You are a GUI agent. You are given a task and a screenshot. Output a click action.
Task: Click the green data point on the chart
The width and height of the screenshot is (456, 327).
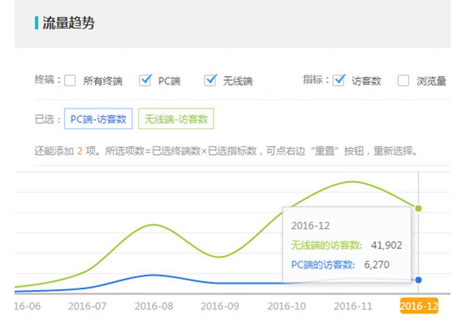(418, 208)
